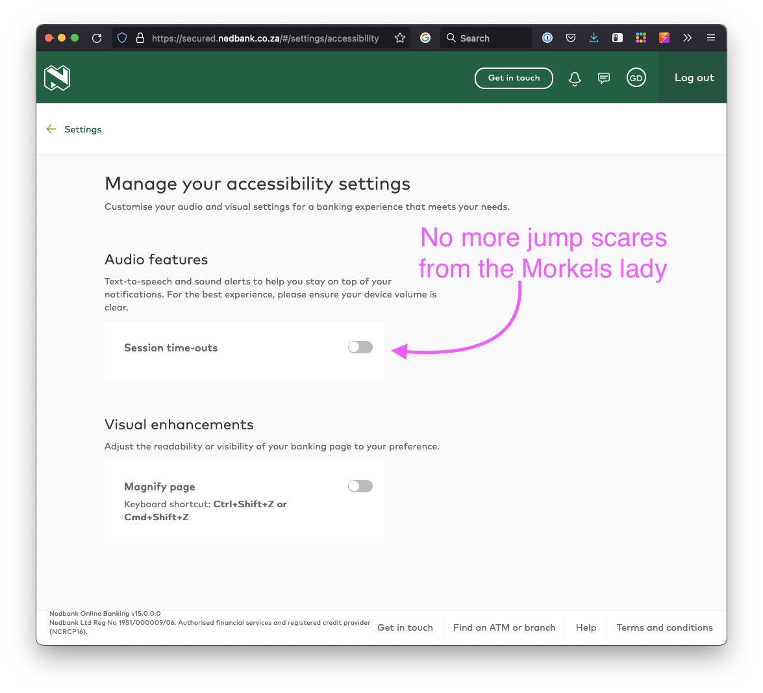Click the Keyboard shortcut Ctrl+Shift+Z text
Image resolution: width=763 pixels, height=693 pixels.
click(205, 510)
